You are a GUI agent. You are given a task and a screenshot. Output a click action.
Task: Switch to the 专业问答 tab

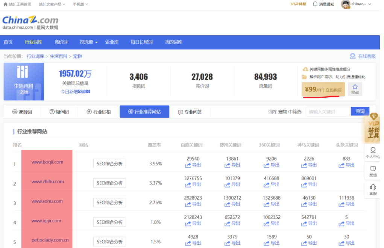tap(190, 112)
